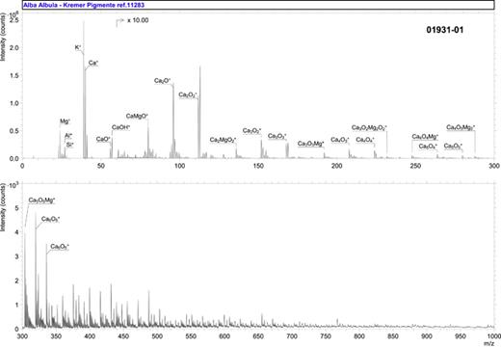Viewport: 501px width, 348px height.
Task: Click the '750' tick on lower axis
Action: pos(326,336)
